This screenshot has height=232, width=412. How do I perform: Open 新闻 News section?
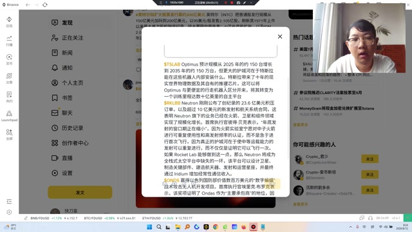80,53
